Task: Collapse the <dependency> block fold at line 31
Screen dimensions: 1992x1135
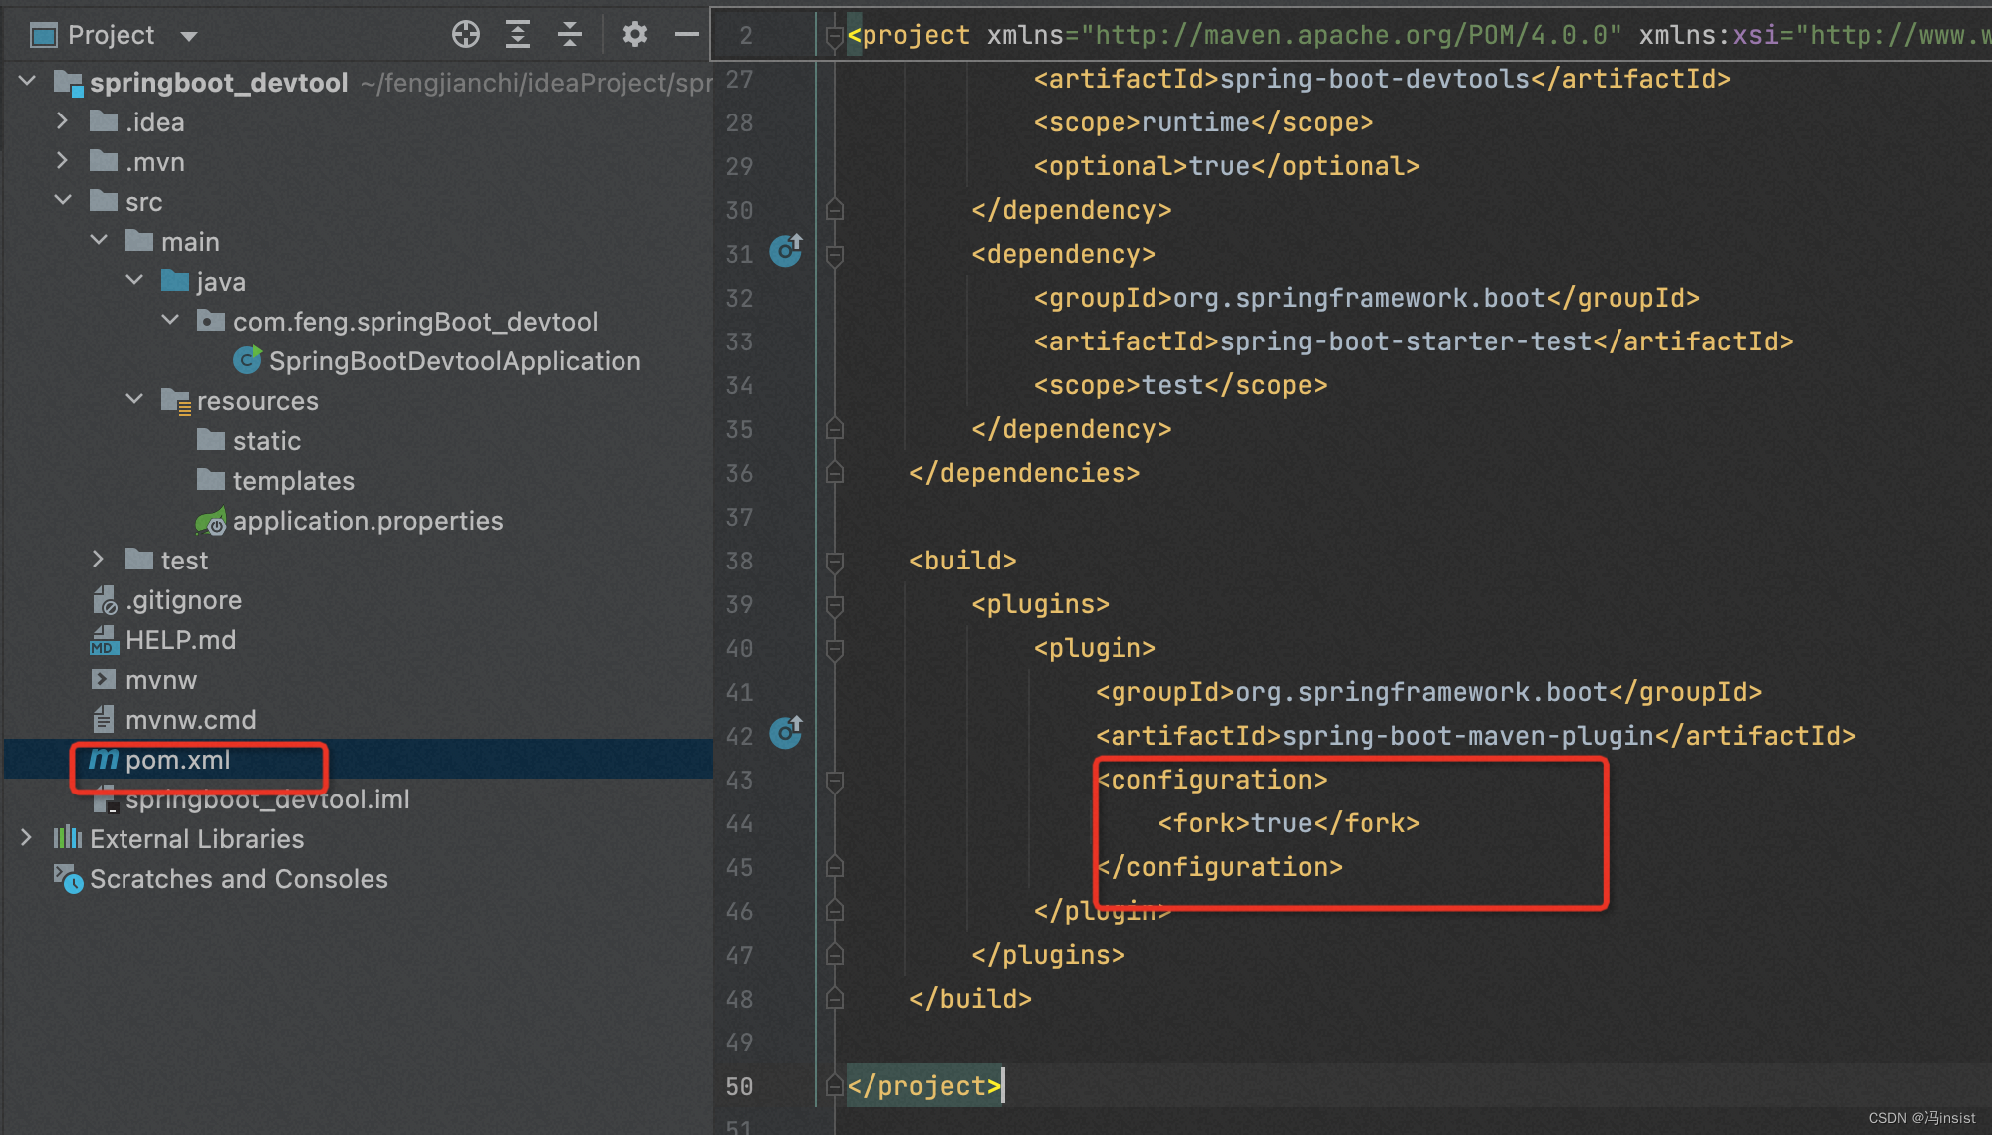Action: click(x=834, y=252)
